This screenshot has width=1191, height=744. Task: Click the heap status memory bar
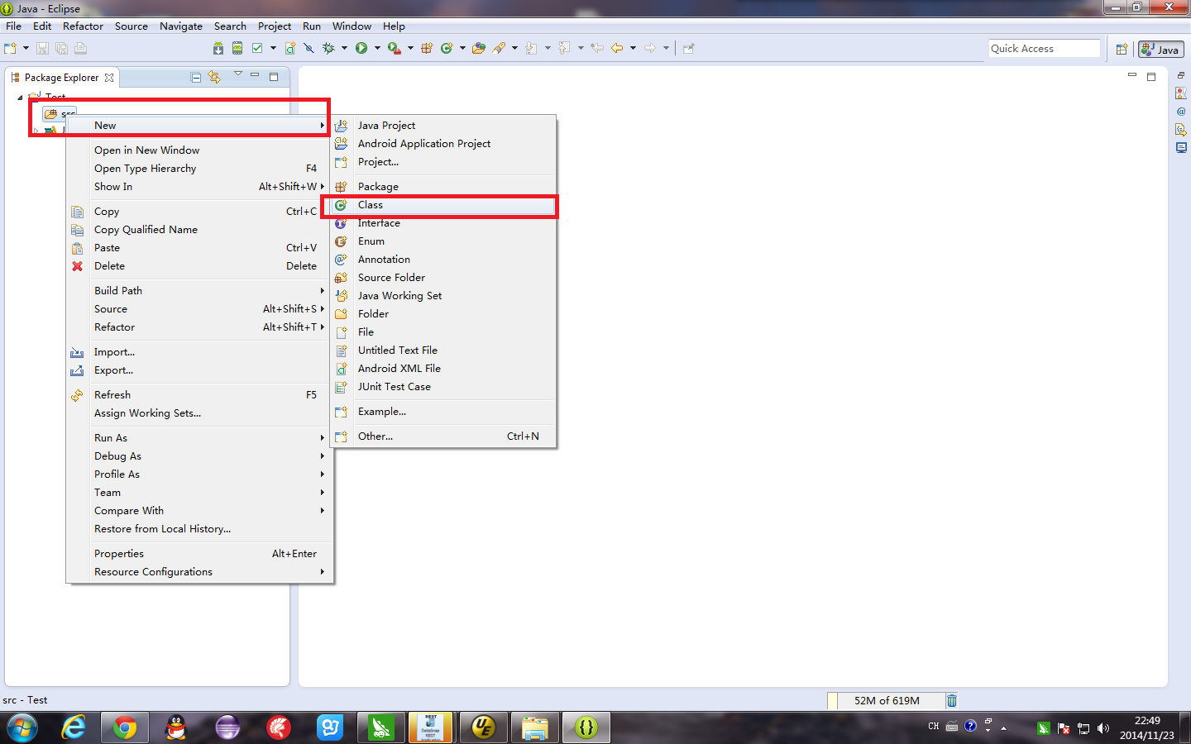(x=885, y=700)
